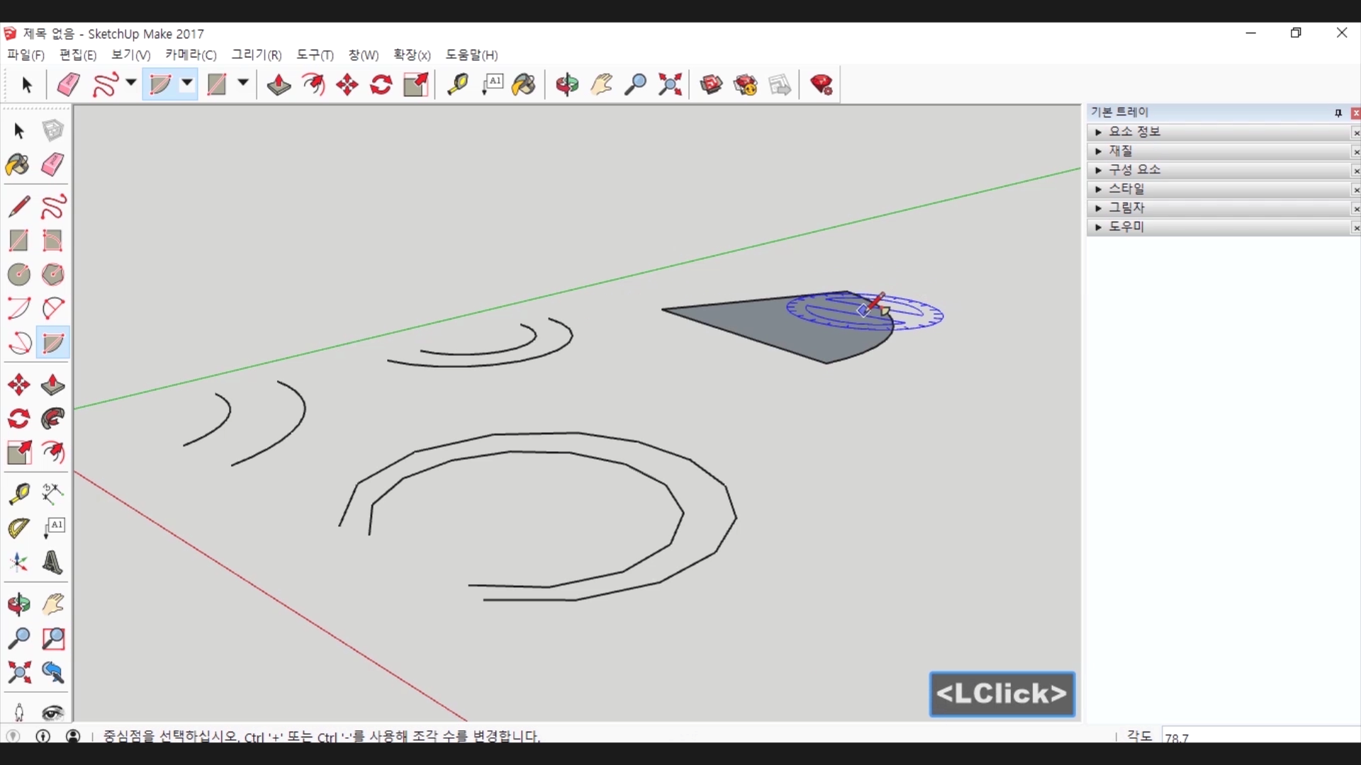Open the freehand line tool dropdown arrow
1361x765 pixels.
point(131,83)
